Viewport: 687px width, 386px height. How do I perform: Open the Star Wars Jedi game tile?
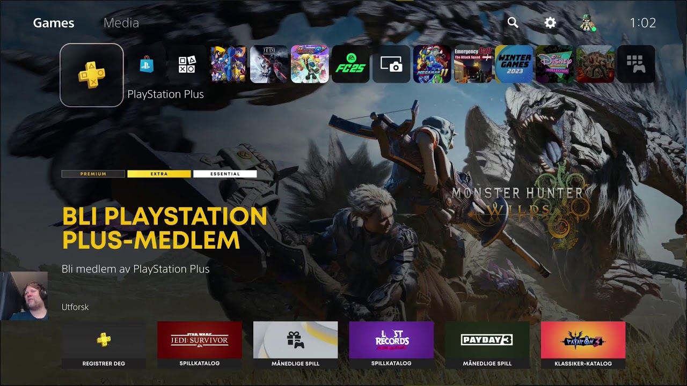tap(269, 64)
